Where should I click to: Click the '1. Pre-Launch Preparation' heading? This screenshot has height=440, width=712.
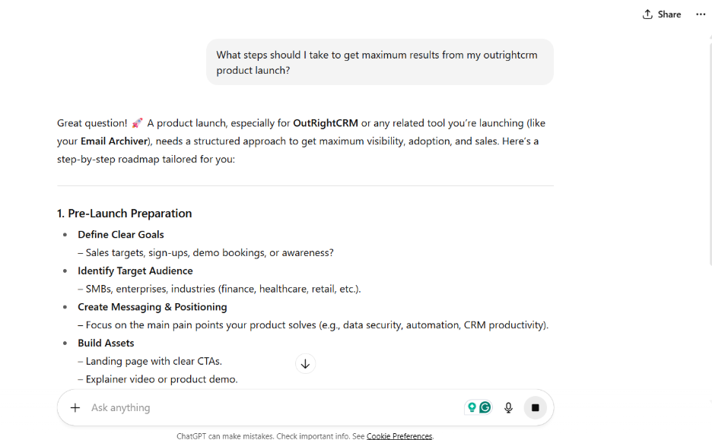[x=125, y=214]
